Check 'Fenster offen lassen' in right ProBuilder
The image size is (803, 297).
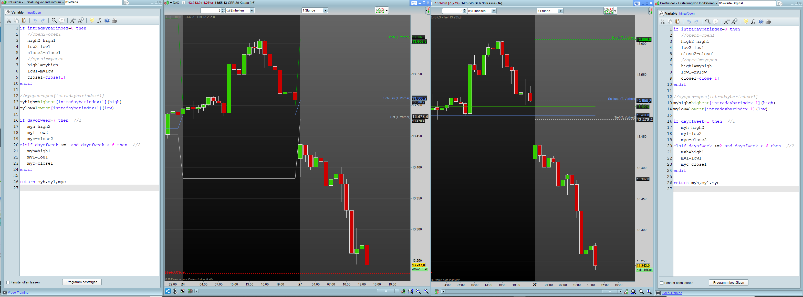click(x=662, y=283)
